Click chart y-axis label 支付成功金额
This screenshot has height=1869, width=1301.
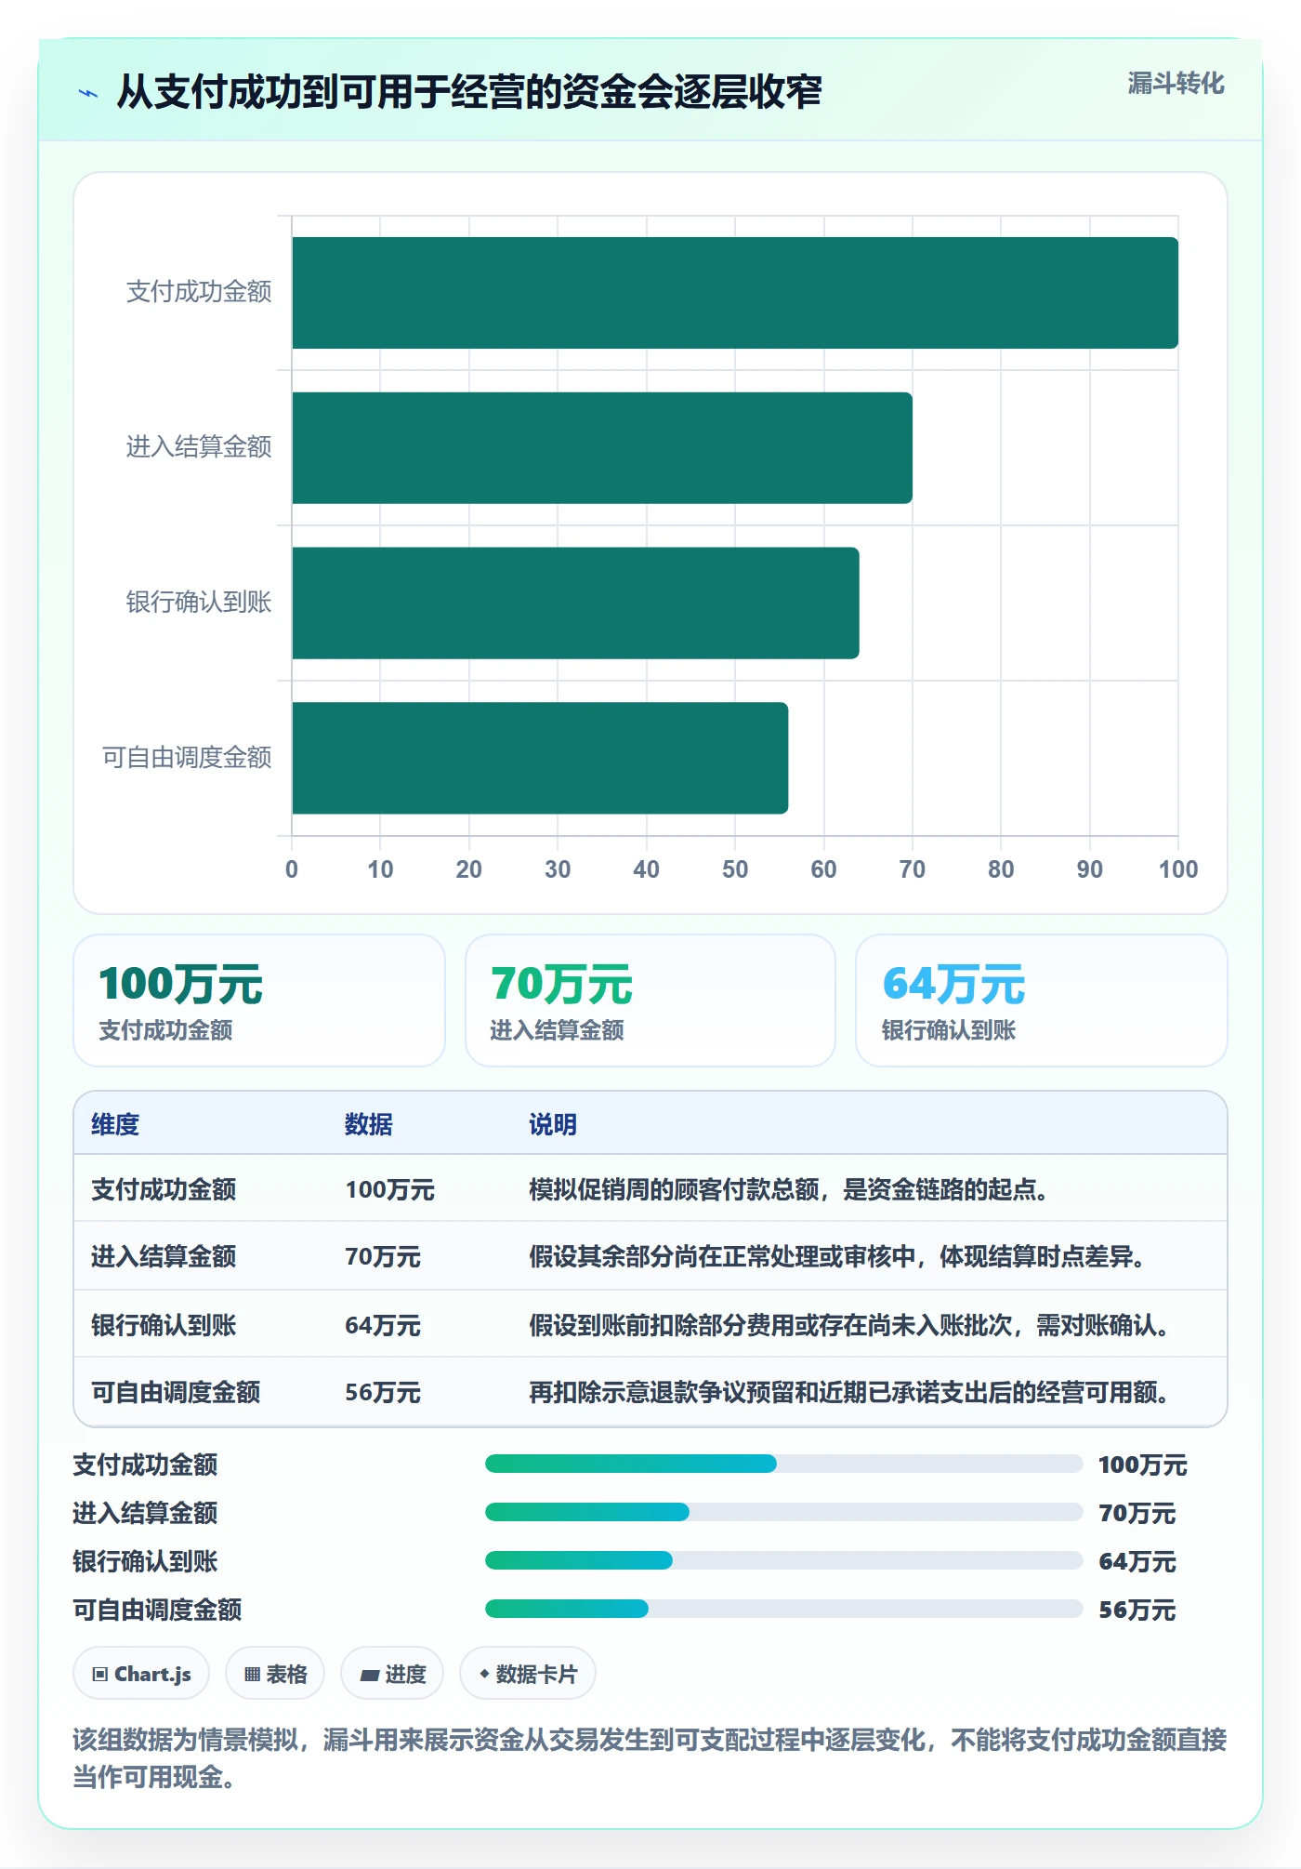pyautogui.click(x=199, y=292)
